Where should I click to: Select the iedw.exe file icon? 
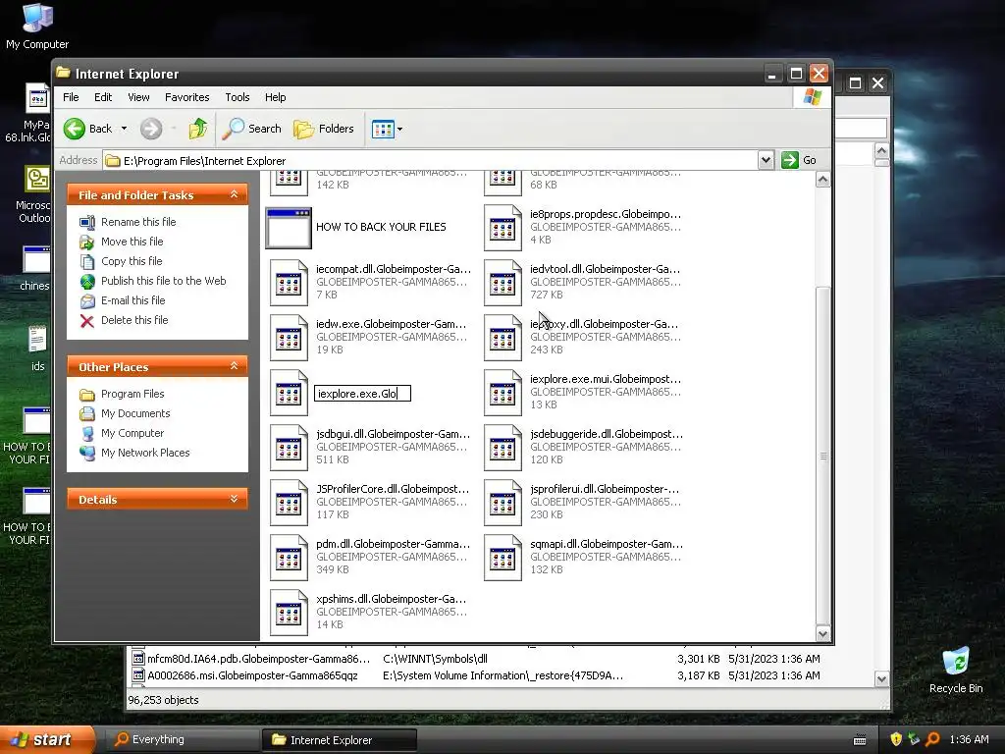click(289, 338)
